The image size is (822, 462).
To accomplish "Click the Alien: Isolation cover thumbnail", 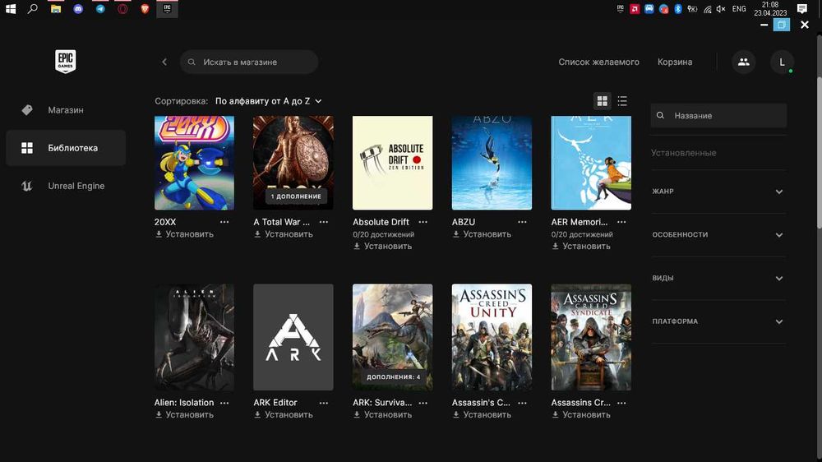I will tap(194, 337).
